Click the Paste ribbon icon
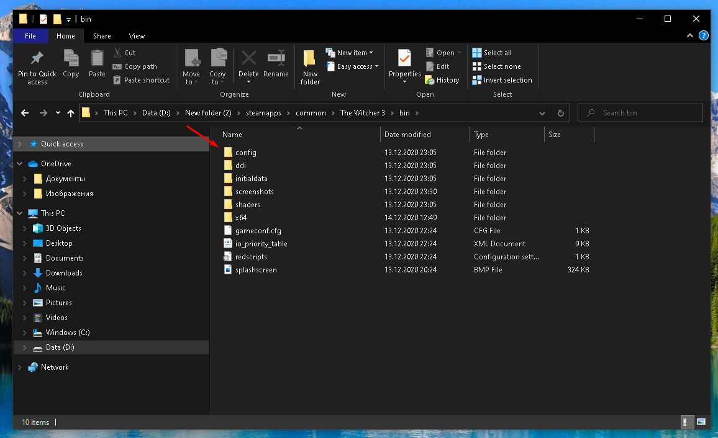 (x=97, y=58)
